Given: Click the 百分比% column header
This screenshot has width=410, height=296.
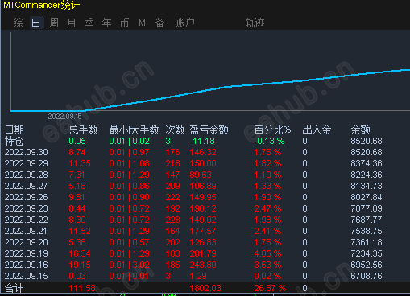Looking at the screenshot, I should coord(272,130).
